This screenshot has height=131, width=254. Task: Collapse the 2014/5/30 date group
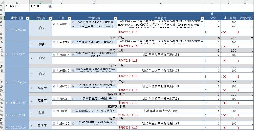[x=7, y=30]
